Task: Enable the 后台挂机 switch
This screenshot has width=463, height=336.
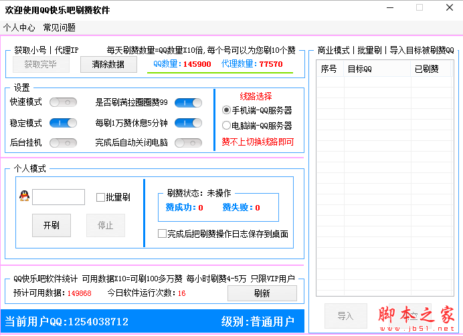Action: coord(63,143)
